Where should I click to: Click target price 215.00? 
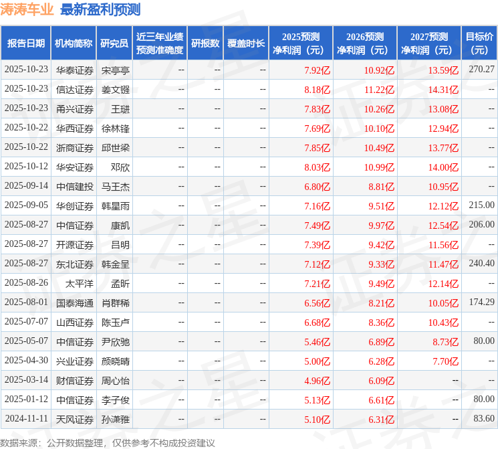[481, 205]
